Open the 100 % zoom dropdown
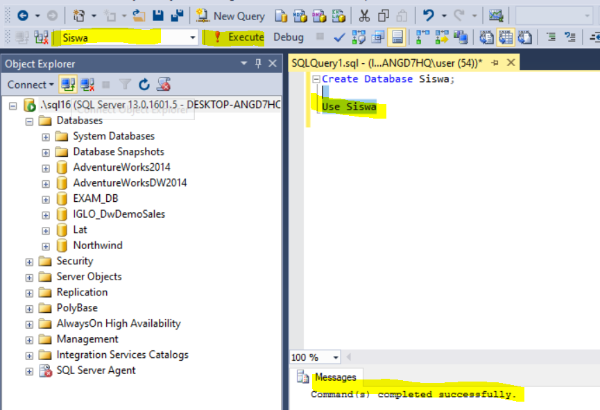Viewport: 600px width, 410px height. pyautogui.click(x=336, y=357)
